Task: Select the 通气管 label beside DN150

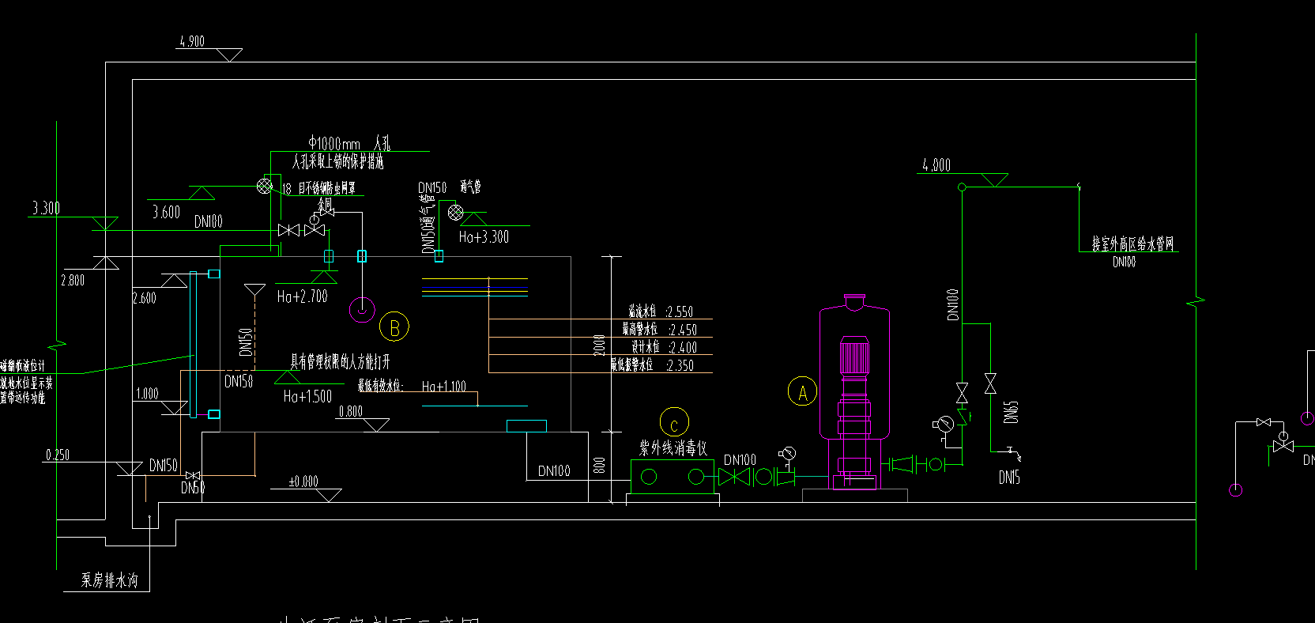Action: [x=470, y=187]
